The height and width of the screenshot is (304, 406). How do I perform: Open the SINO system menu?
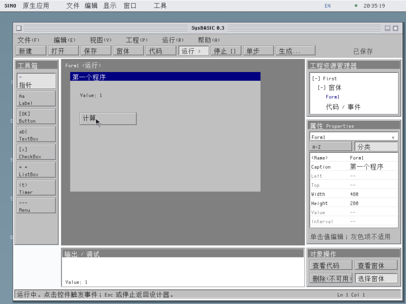pos(11,6)
